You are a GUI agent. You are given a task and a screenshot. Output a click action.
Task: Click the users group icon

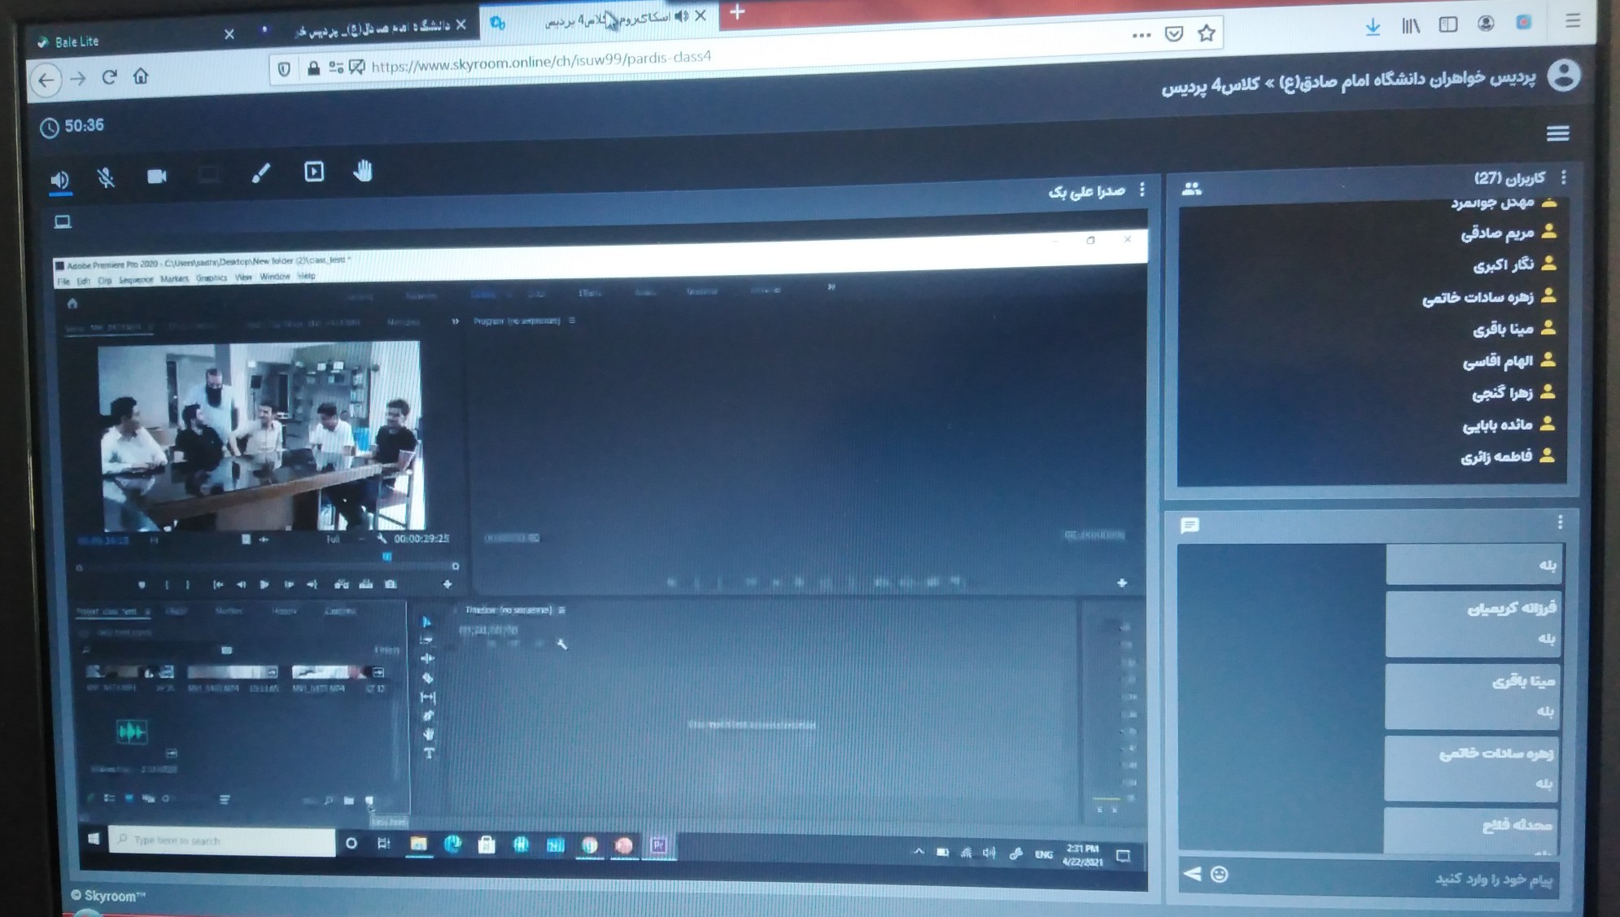[1191, 189]
